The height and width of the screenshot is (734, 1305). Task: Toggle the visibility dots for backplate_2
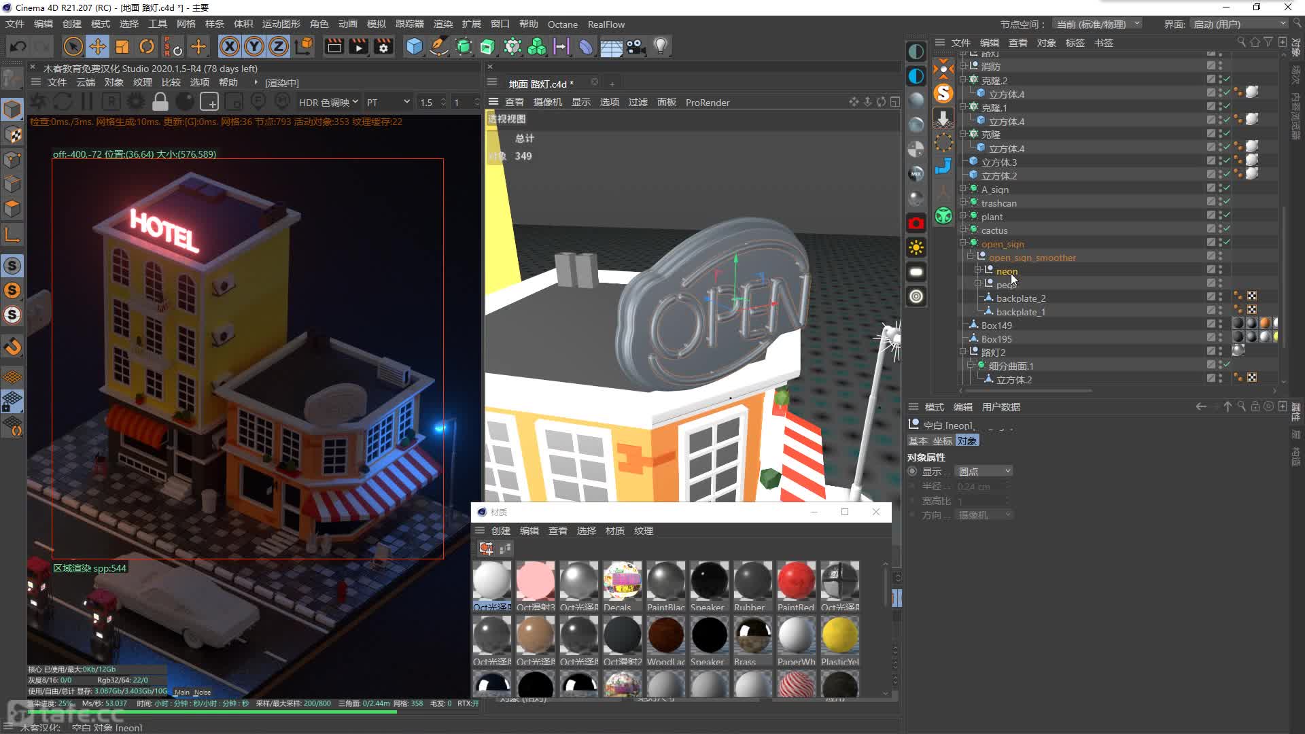[1220, 298]
